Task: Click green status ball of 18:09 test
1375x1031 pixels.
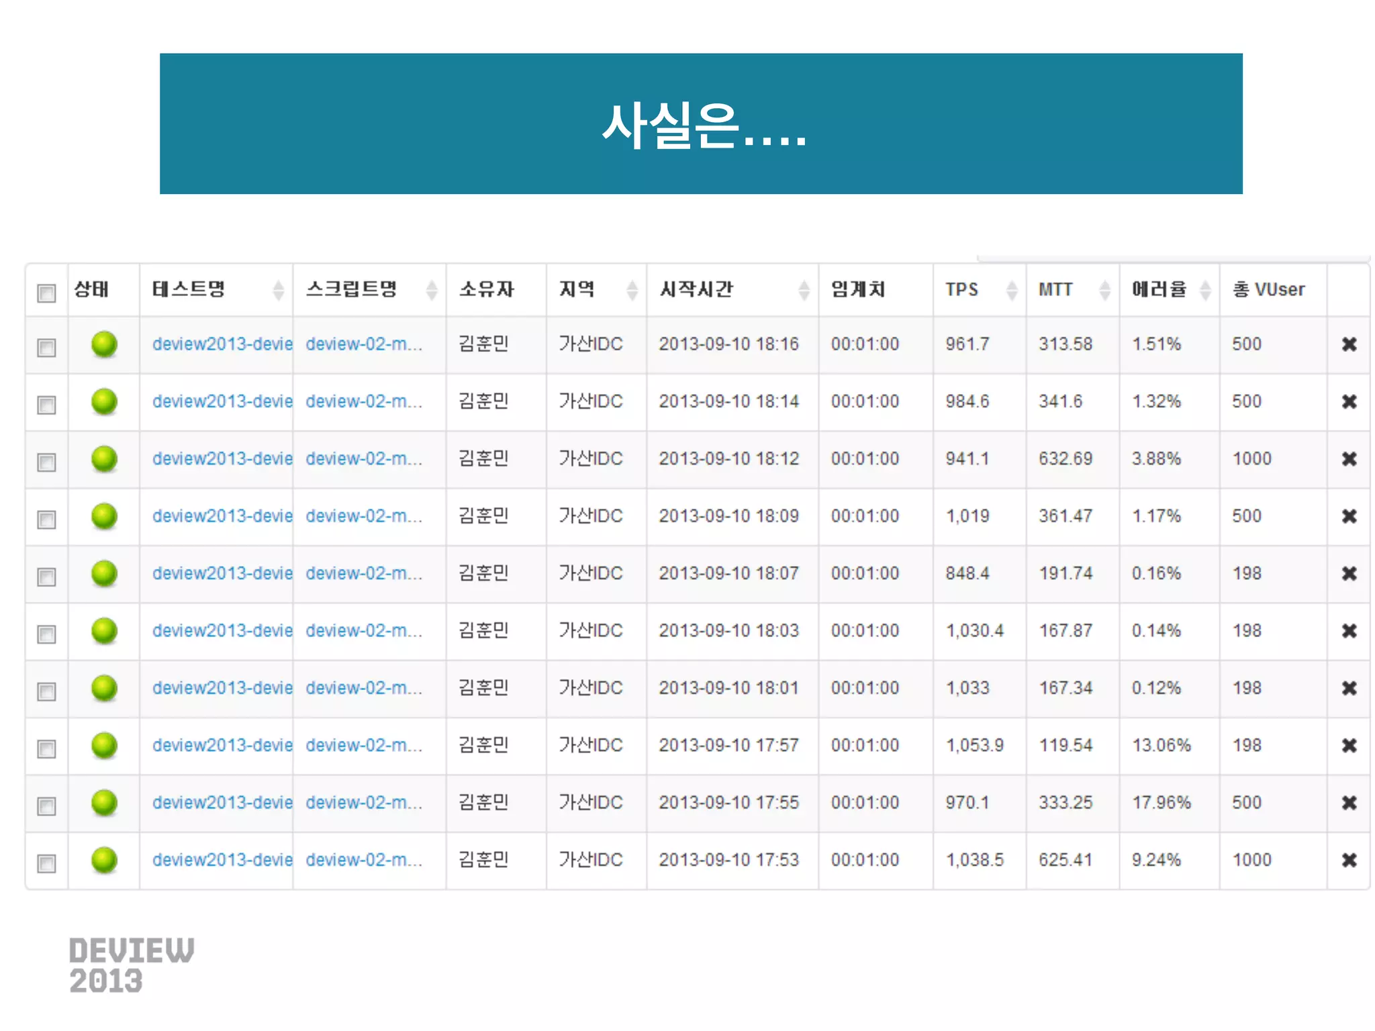Action: coord(104,516)
